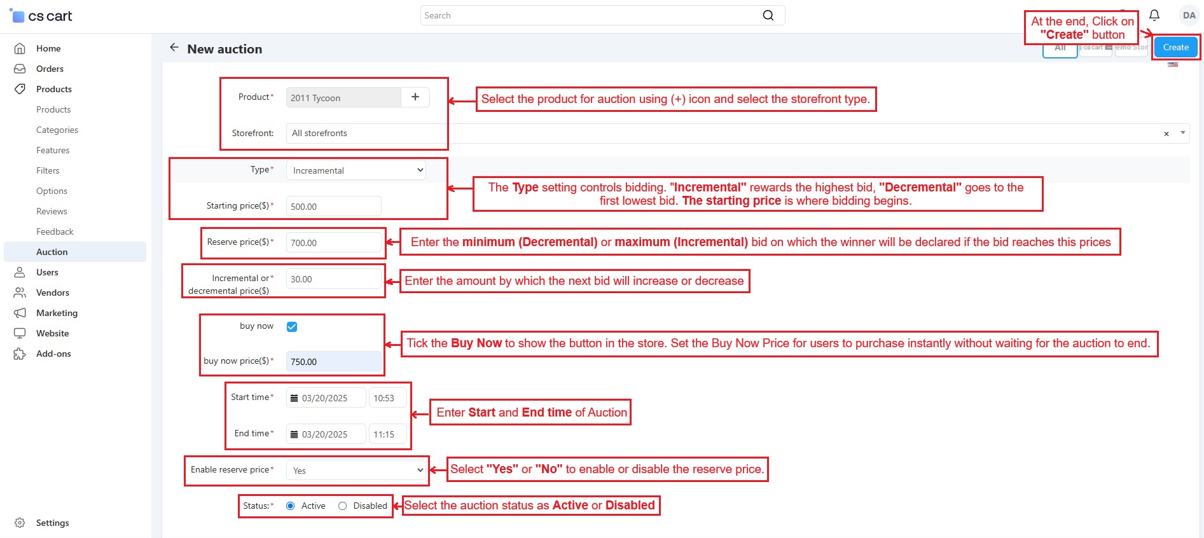Open notifications bell icon
This screenshot has width=1204, height=538.
pyautogui.click(x=1154, y=15)
